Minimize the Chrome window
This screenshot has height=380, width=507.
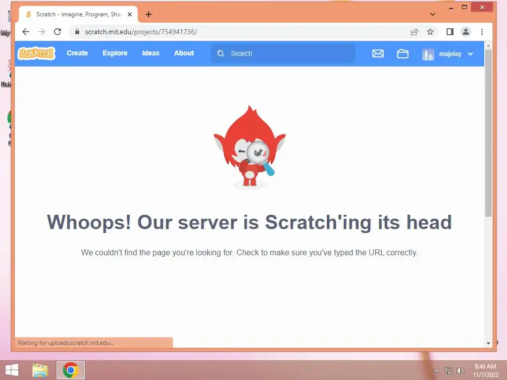[451, 7]
